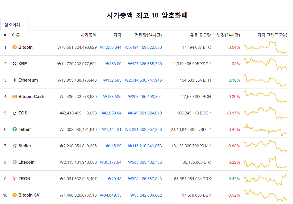
Task: Open the 암호화폐 dropdown tab
Action: click(14, 25)
